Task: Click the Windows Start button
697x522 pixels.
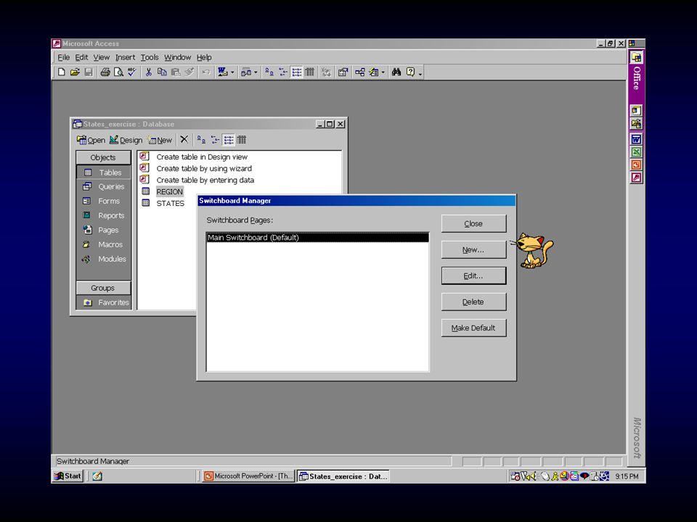Action: pyautogui.click(x=68, y=476)
